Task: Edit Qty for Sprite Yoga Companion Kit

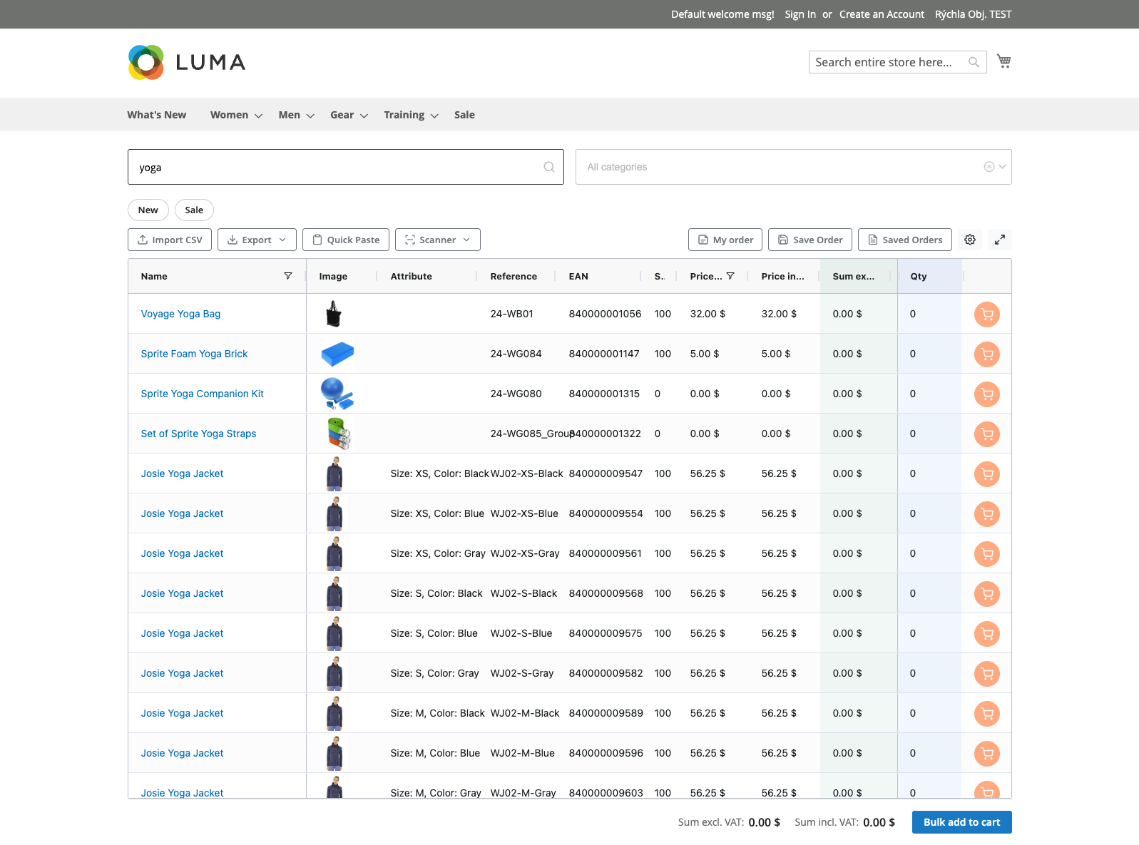Action: tap(930, 394)
